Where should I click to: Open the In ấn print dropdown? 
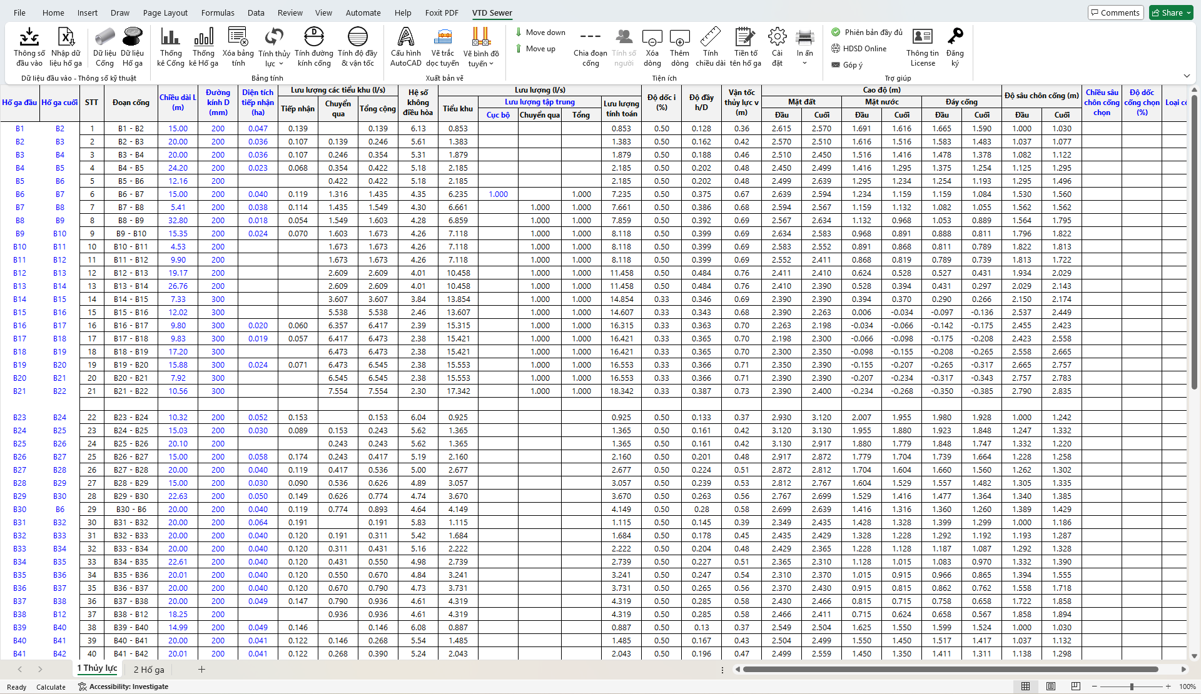click(804, 63)
